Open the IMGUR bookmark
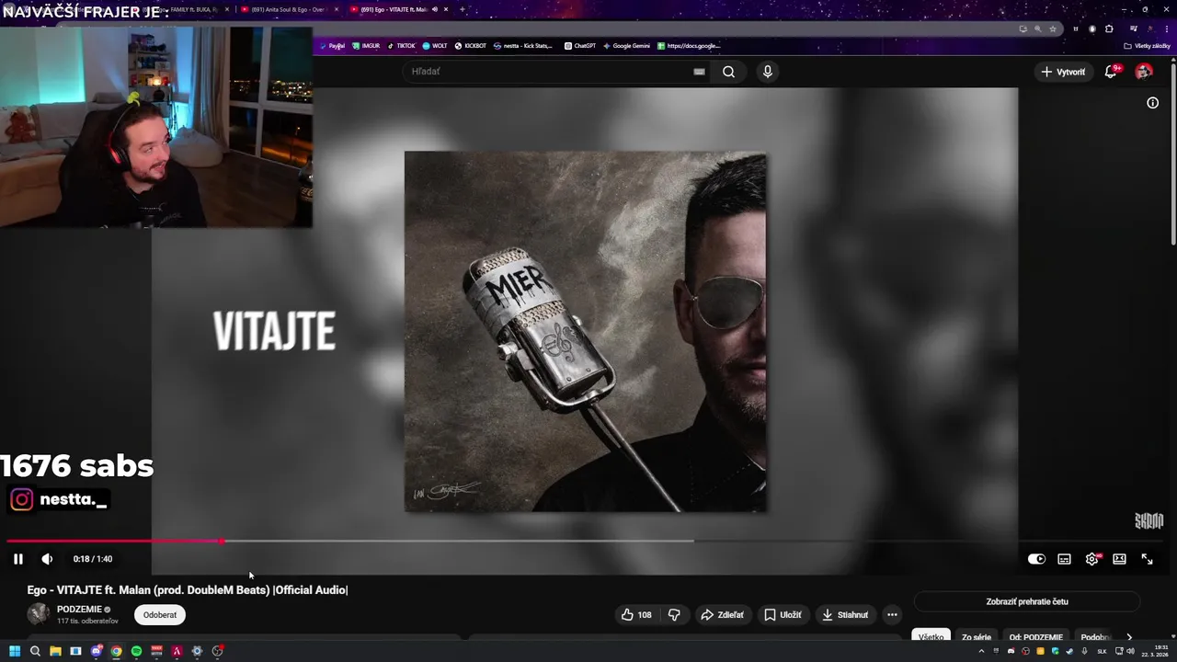This screenshot has width=1177, height=662. pyautogui.click(x=366, y=46)
